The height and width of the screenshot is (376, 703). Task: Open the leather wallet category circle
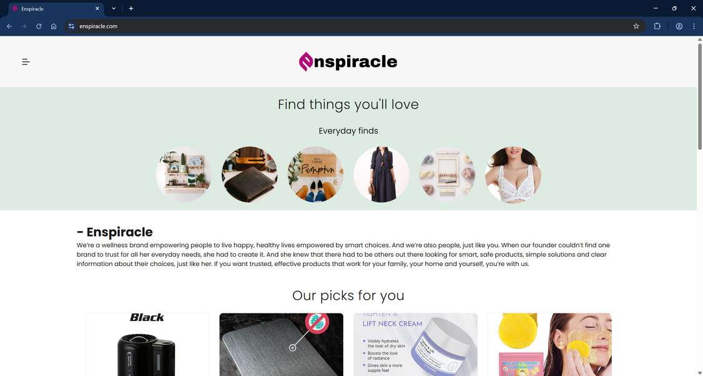point(249,174)
